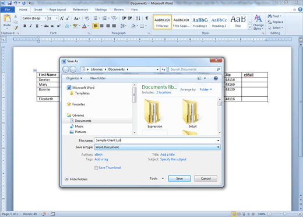Switch to the Review tab
303x217 pixels.
(x=119, y=9)
